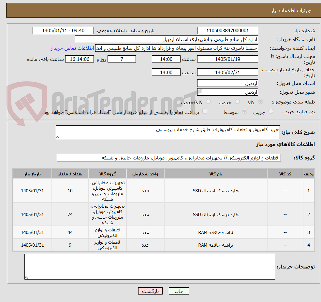Click quantity 44 in row 3
This screenshot has width=321, height=302.
click(x=70, y=232)
